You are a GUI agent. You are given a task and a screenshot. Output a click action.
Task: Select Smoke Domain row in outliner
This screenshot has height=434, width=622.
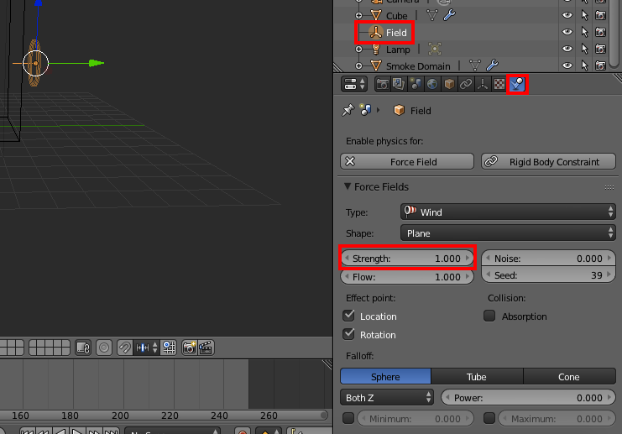point(418,65)
